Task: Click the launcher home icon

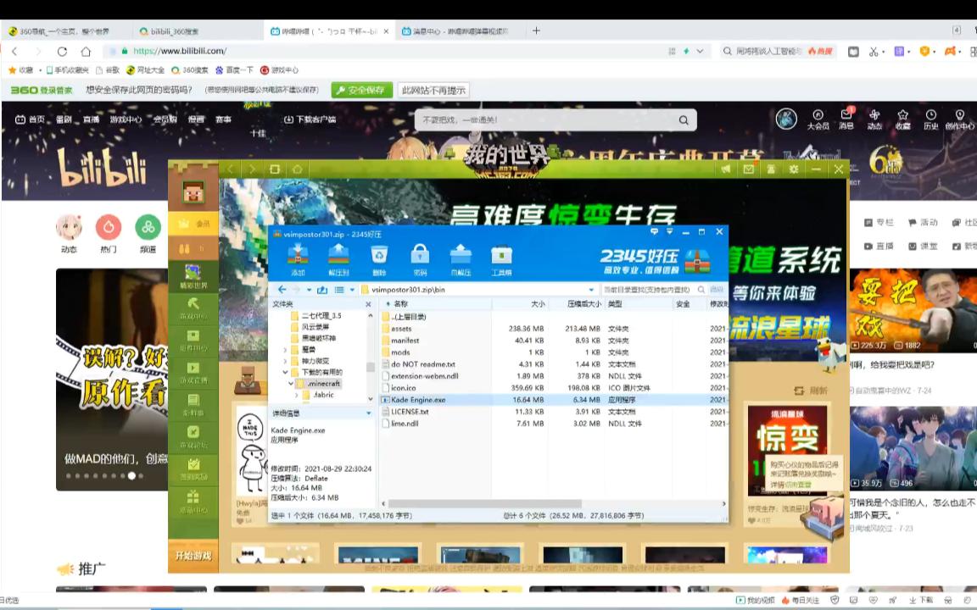Action: tap(296, 169)
